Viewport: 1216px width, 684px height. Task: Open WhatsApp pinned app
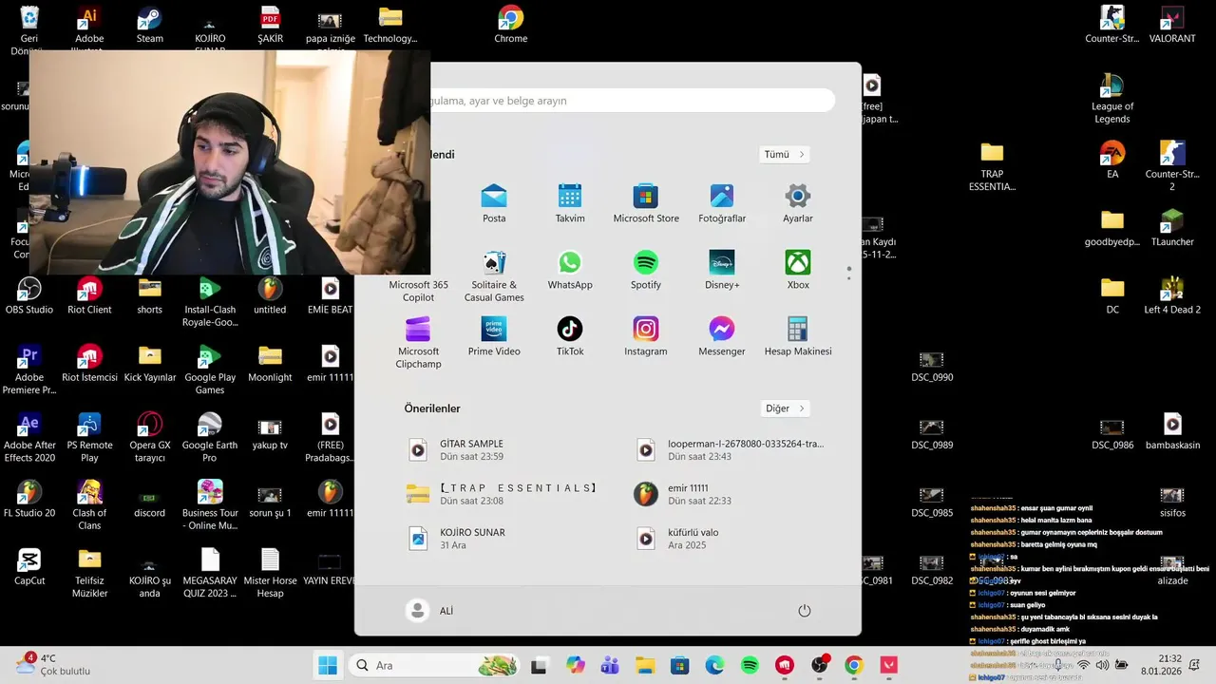(570, 270)
